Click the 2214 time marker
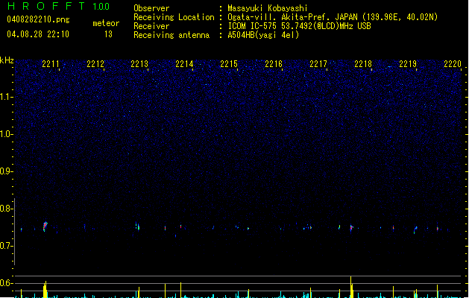This screenshot has height=298, width=469. (184, 64)
